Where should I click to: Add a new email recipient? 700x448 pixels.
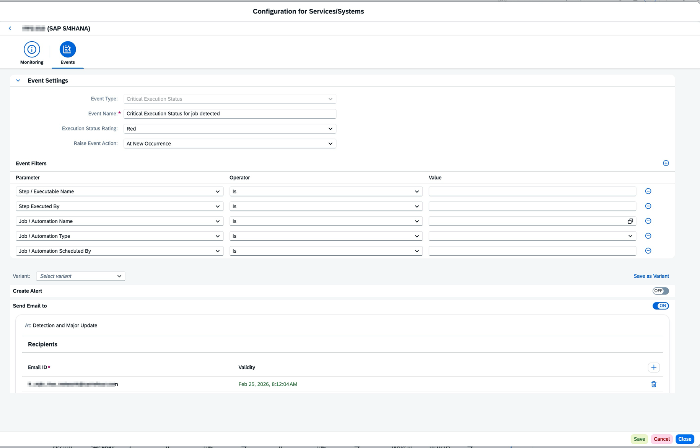tap(653, 367)
